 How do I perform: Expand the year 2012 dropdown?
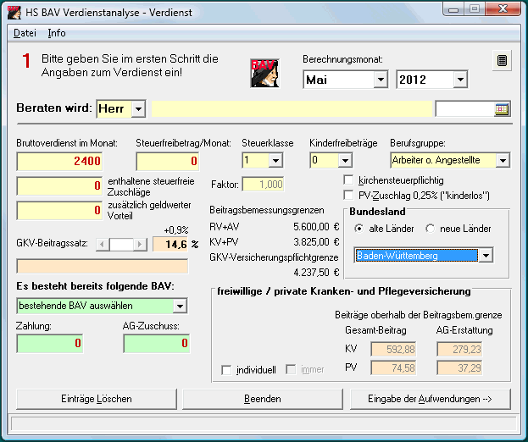pyautogui.click(x=459, y=80)
